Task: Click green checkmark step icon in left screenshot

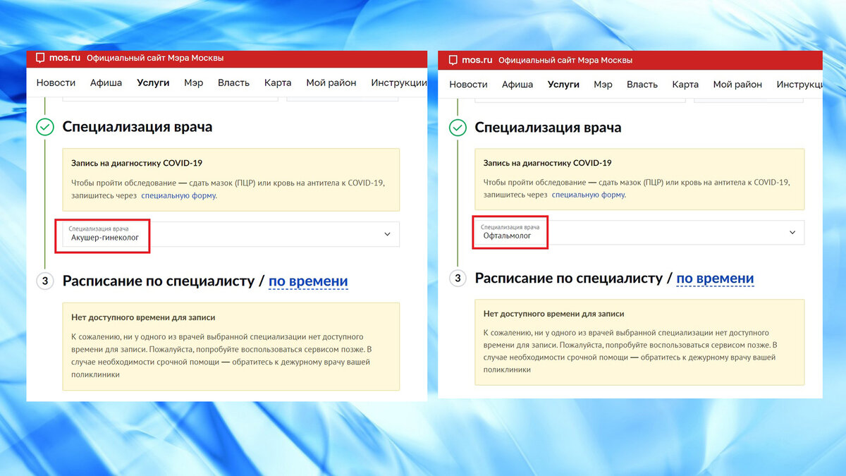Action: click(45, 127)
